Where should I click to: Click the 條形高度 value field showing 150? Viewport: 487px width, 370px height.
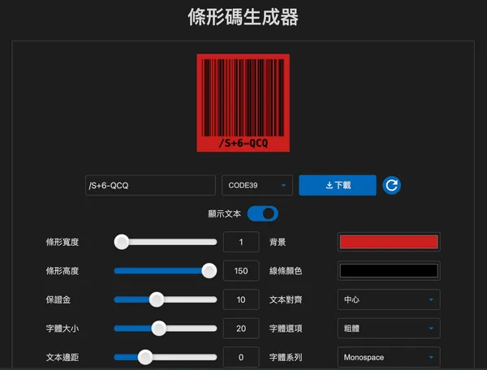[x=241, y=271]
